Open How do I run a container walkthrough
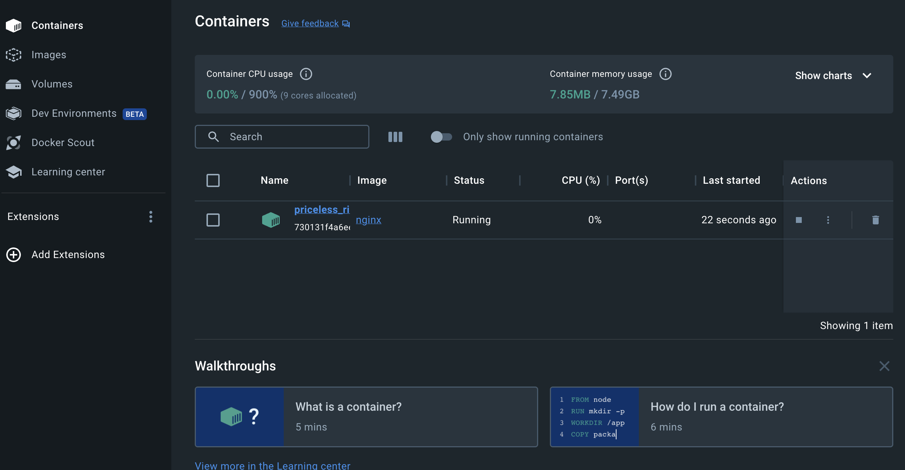The width and height of the screenshot is (905, 470). tap(722, 417)
